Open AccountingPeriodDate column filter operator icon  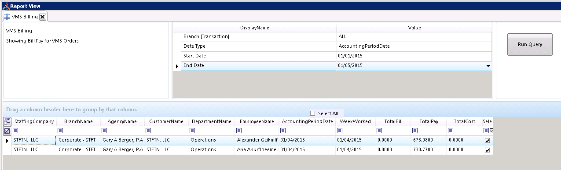(x=283, y=131)
